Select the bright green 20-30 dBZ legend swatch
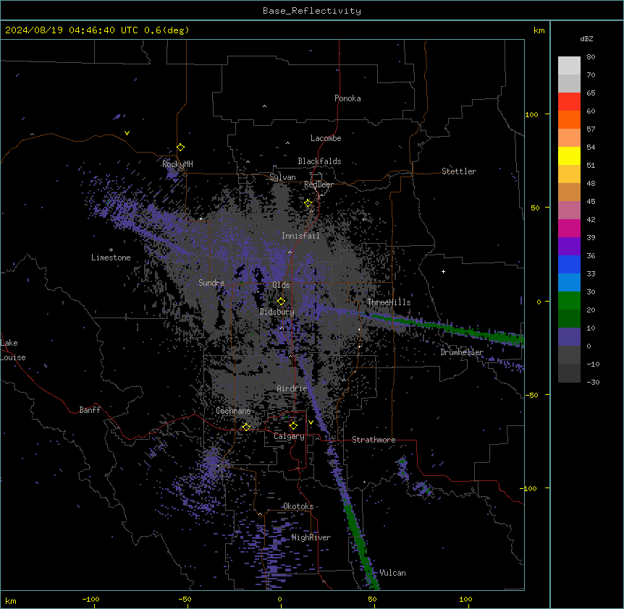Screen dimensions: 624x609 point(569,301)
